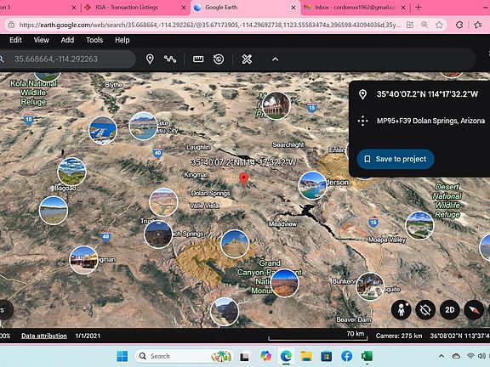Click the plus code dots icon in the info card
Image resolution: width=490 pixels, height=367 pixels.
point(362,121)
